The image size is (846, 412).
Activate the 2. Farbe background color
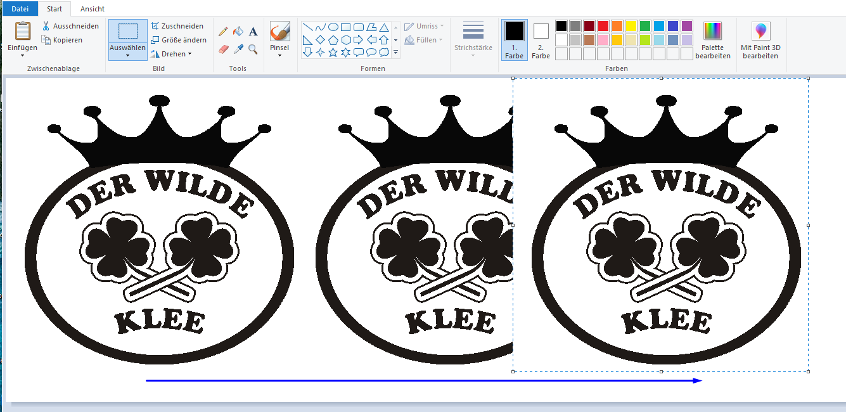541,41
